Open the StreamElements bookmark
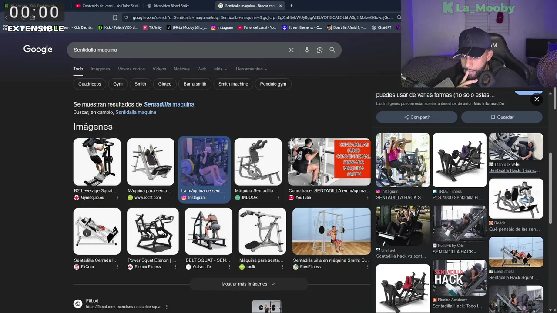 click(302, 27)
